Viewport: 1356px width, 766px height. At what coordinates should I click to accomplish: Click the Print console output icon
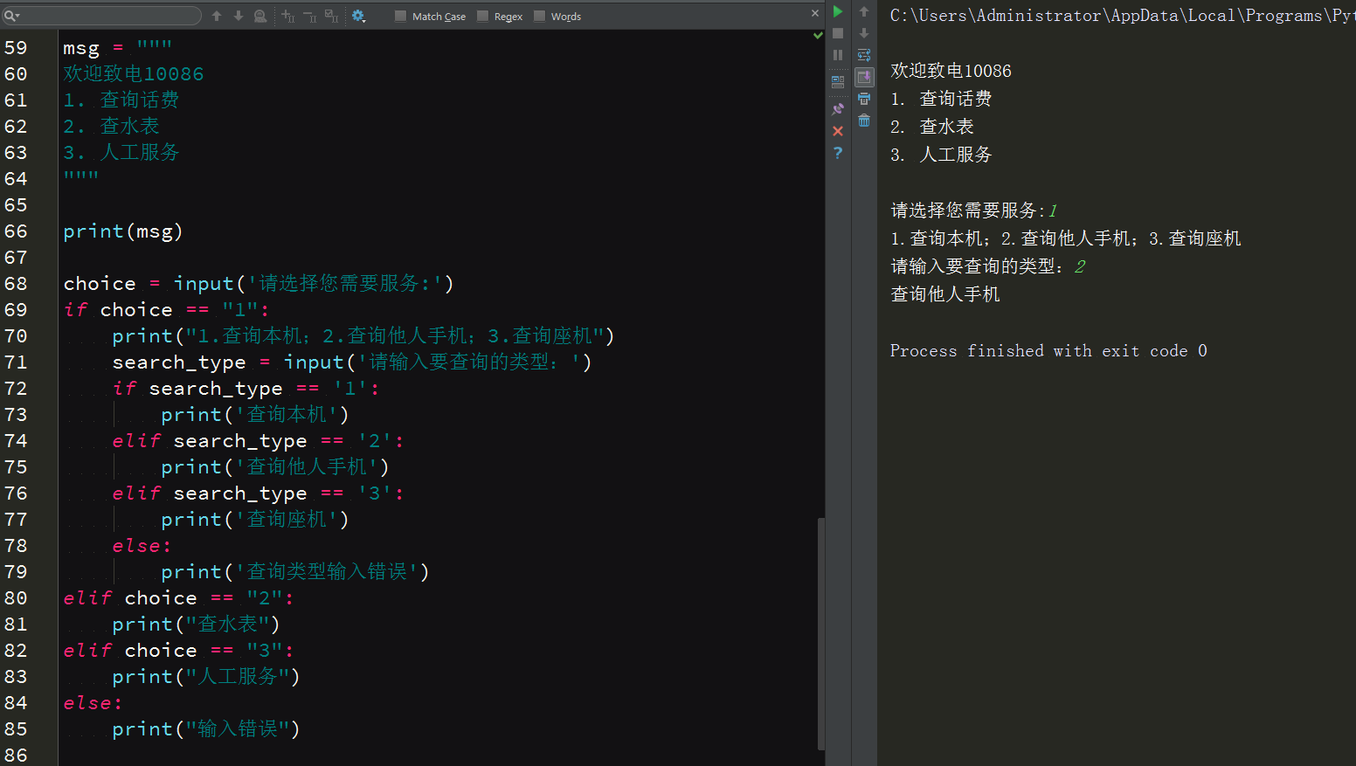[x=864, y=99]
